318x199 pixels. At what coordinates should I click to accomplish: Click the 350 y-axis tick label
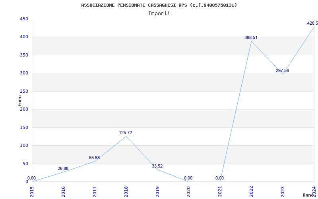(24, 55)
